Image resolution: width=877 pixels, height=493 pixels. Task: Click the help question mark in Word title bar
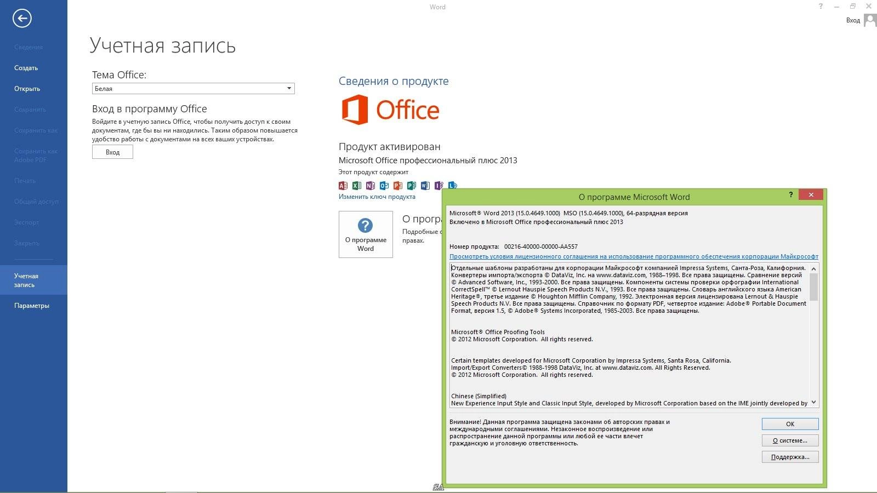[x=821, y=7]
